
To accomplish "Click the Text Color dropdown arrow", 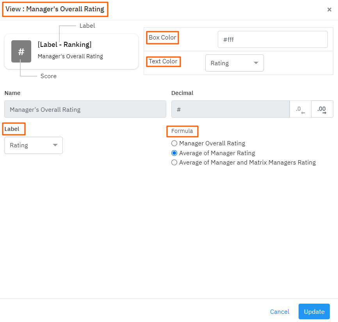I will click(256, 63).
